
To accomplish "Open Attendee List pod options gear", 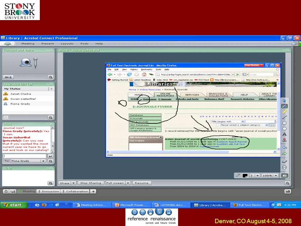I will click(50, 117).
